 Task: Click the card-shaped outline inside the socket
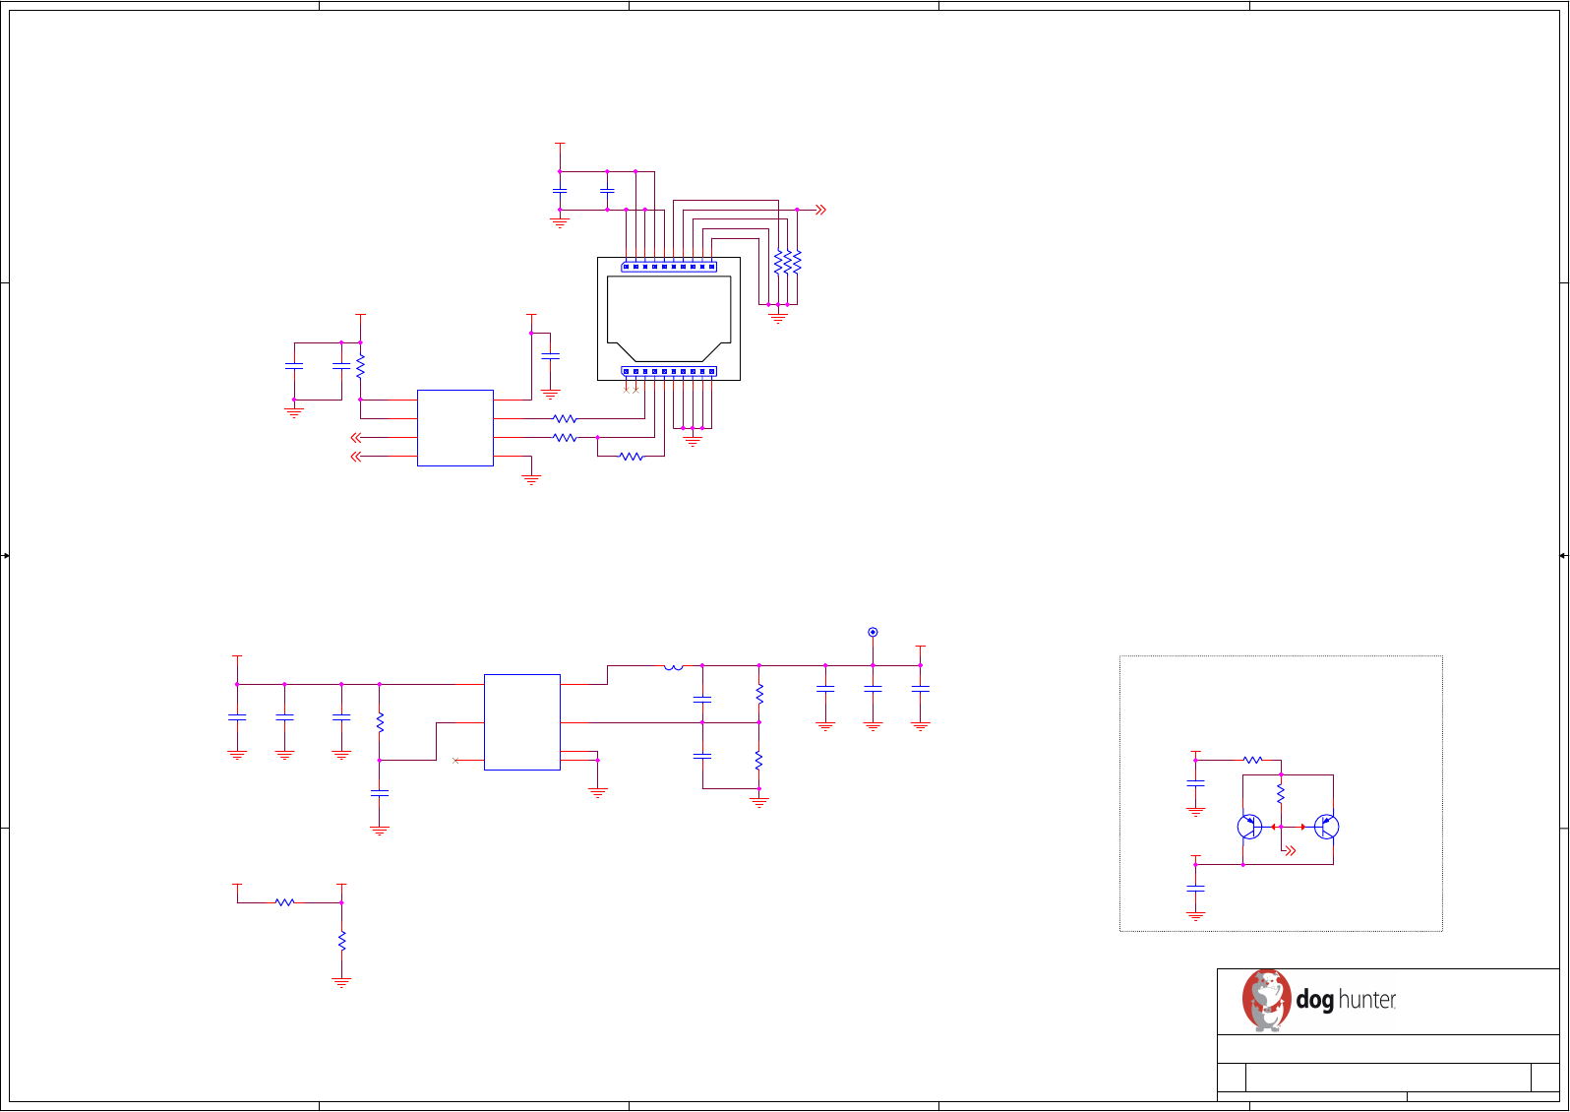pos(669,320)
